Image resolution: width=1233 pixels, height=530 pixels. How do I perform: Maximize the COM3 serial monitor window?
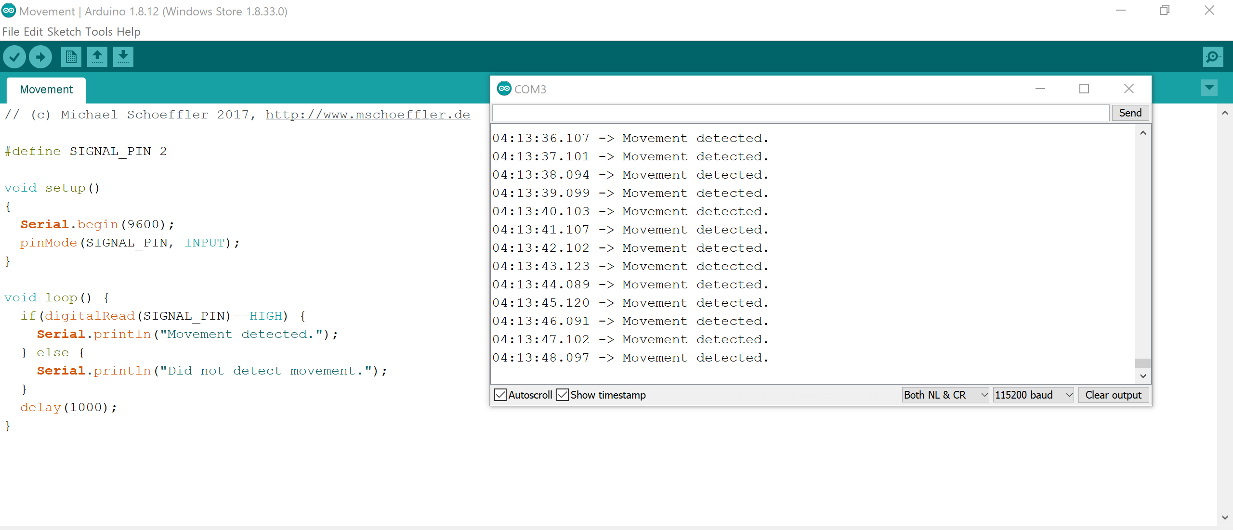coord(1084,89)
